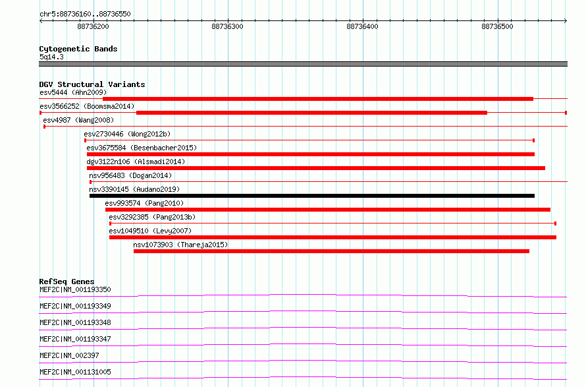Click the esv3675584 red variant bar
Screen dimensions: 586x387
pyautogui.click(x=311, y=154)
